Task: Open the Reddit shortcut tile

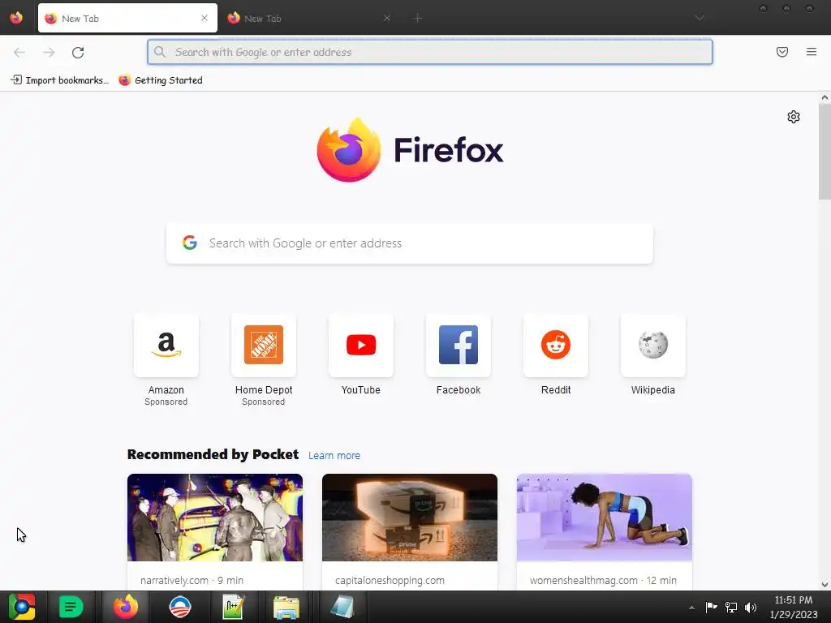Action: click(x=555, y=346)
